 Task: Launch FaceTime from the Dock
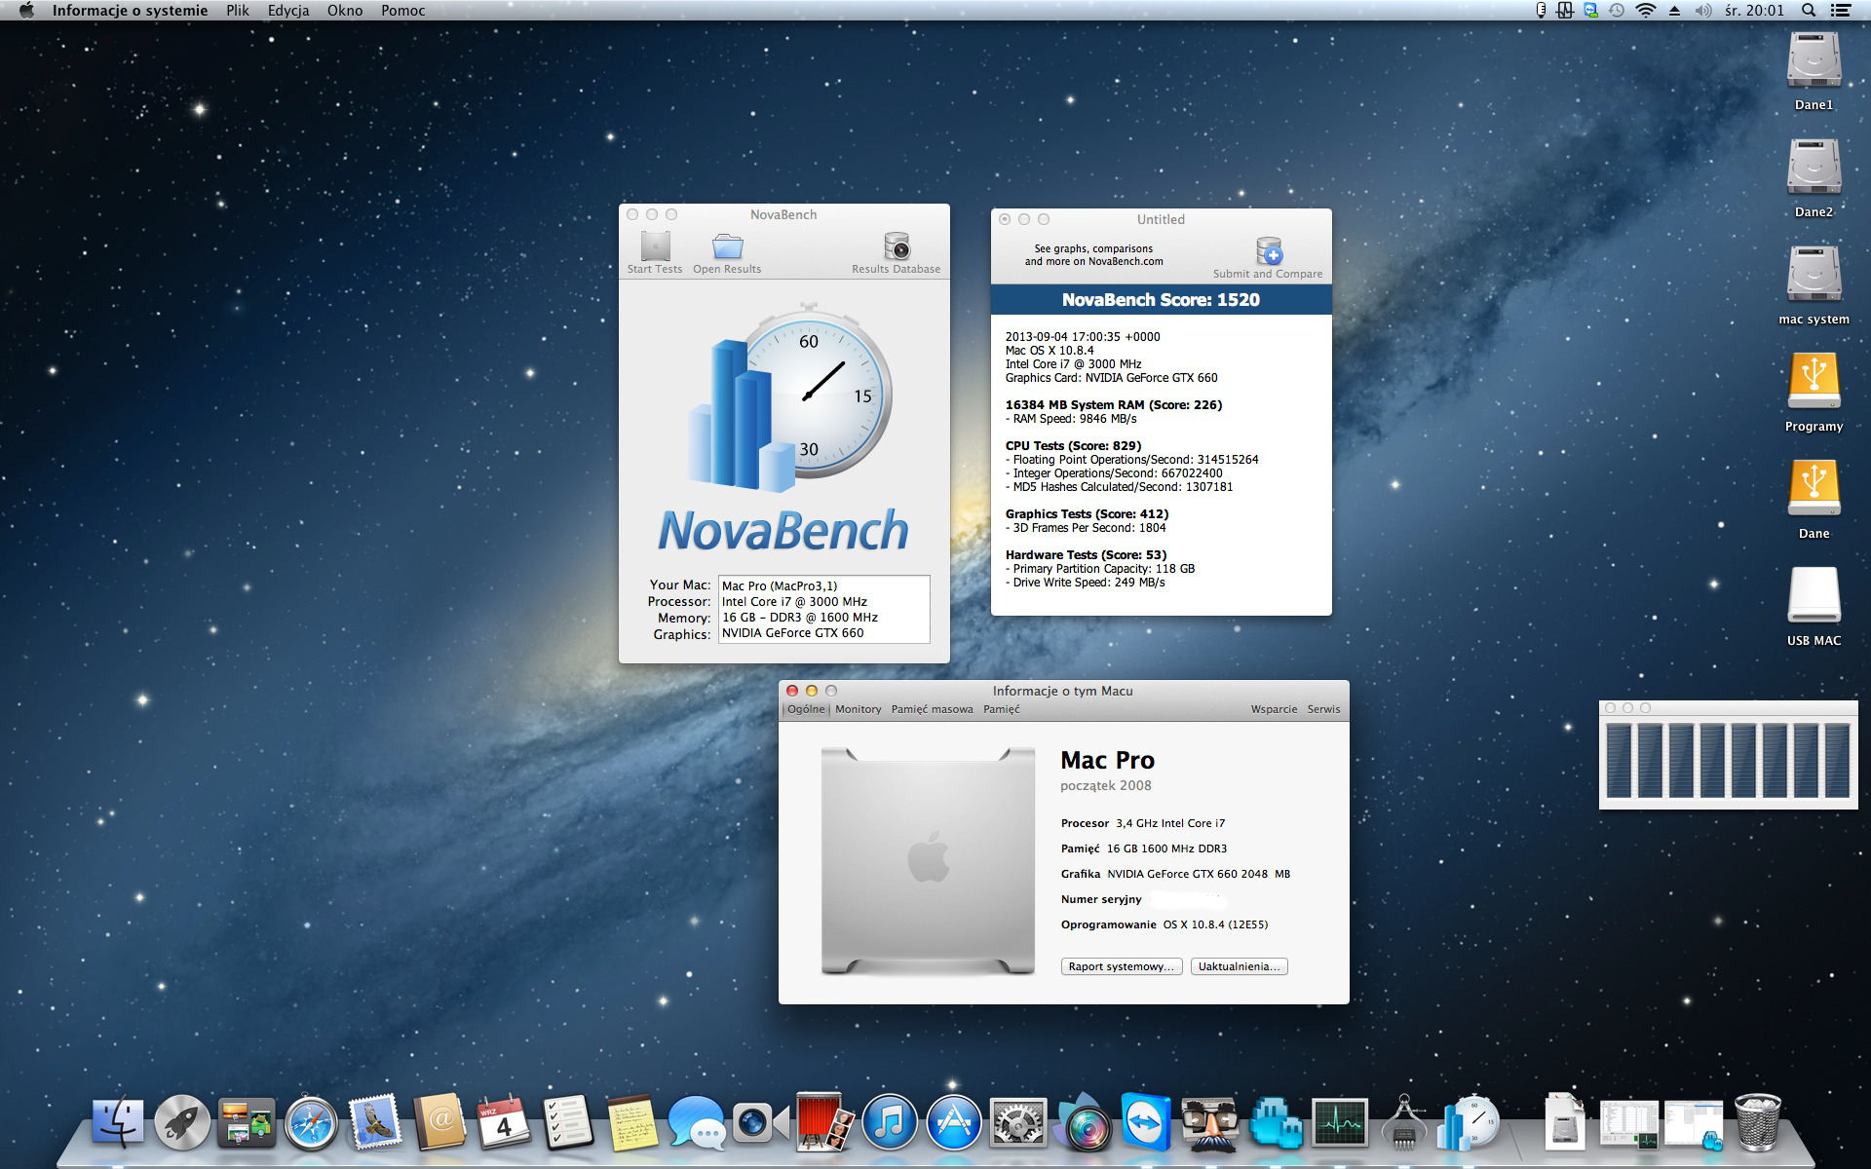coord(760,1122)
